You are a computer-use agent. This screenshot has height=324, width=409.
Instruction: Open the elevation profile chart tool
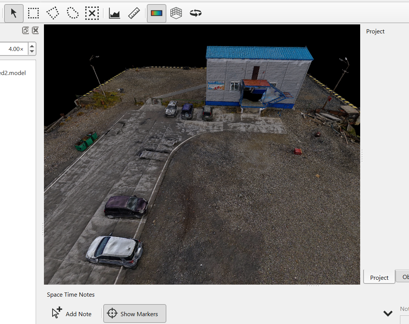pyautogui.click(x=115, y=13)
